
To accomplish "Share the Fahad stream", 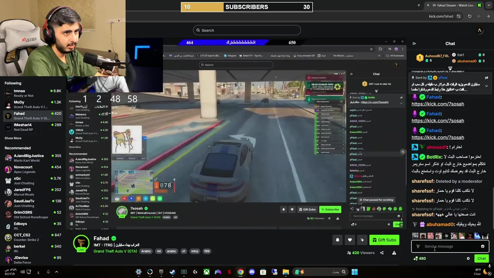I will pos(382,253).
